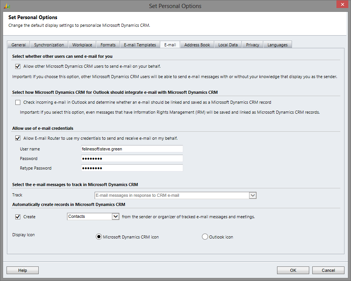Open the Address Book tab

[197, 45]
